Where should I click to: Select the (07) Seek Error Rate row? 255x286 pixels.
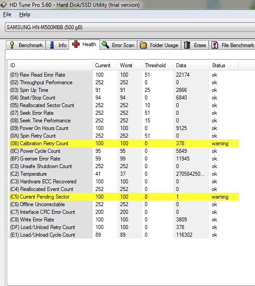click(124, 113)
